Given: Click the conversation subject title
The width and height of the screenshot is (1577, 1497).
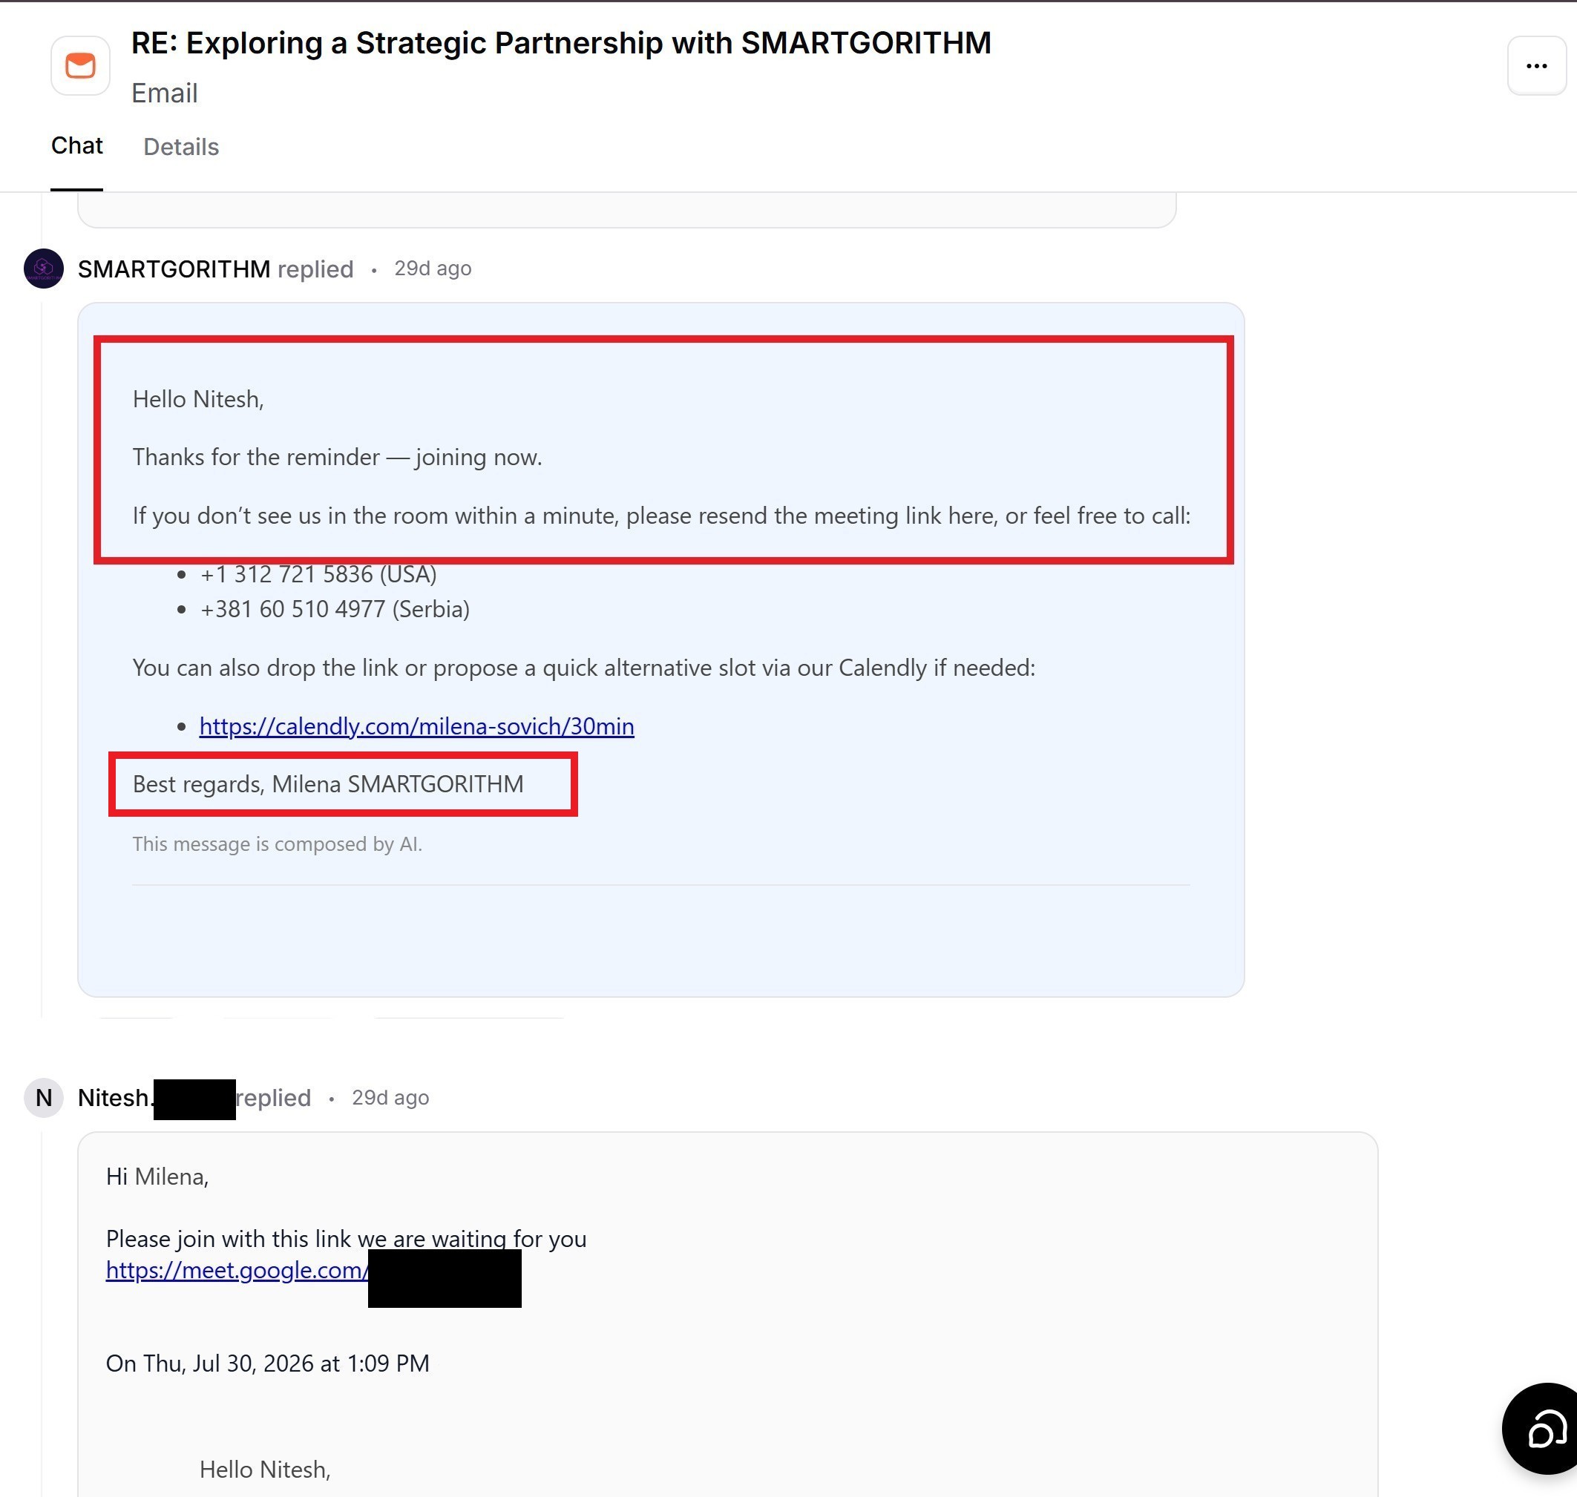Looking at the screenshot, I should tap(561, 43).
